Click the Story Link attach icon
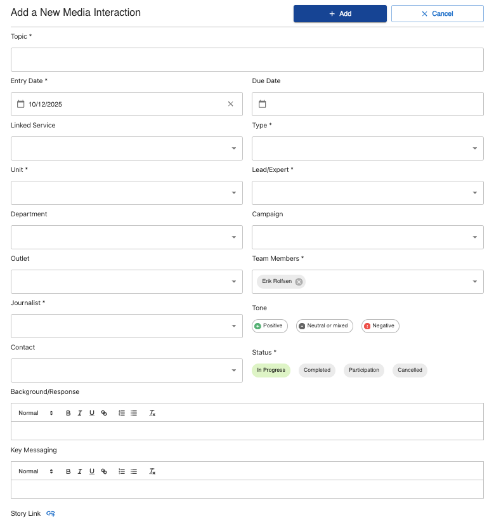 tap(50, 513)
